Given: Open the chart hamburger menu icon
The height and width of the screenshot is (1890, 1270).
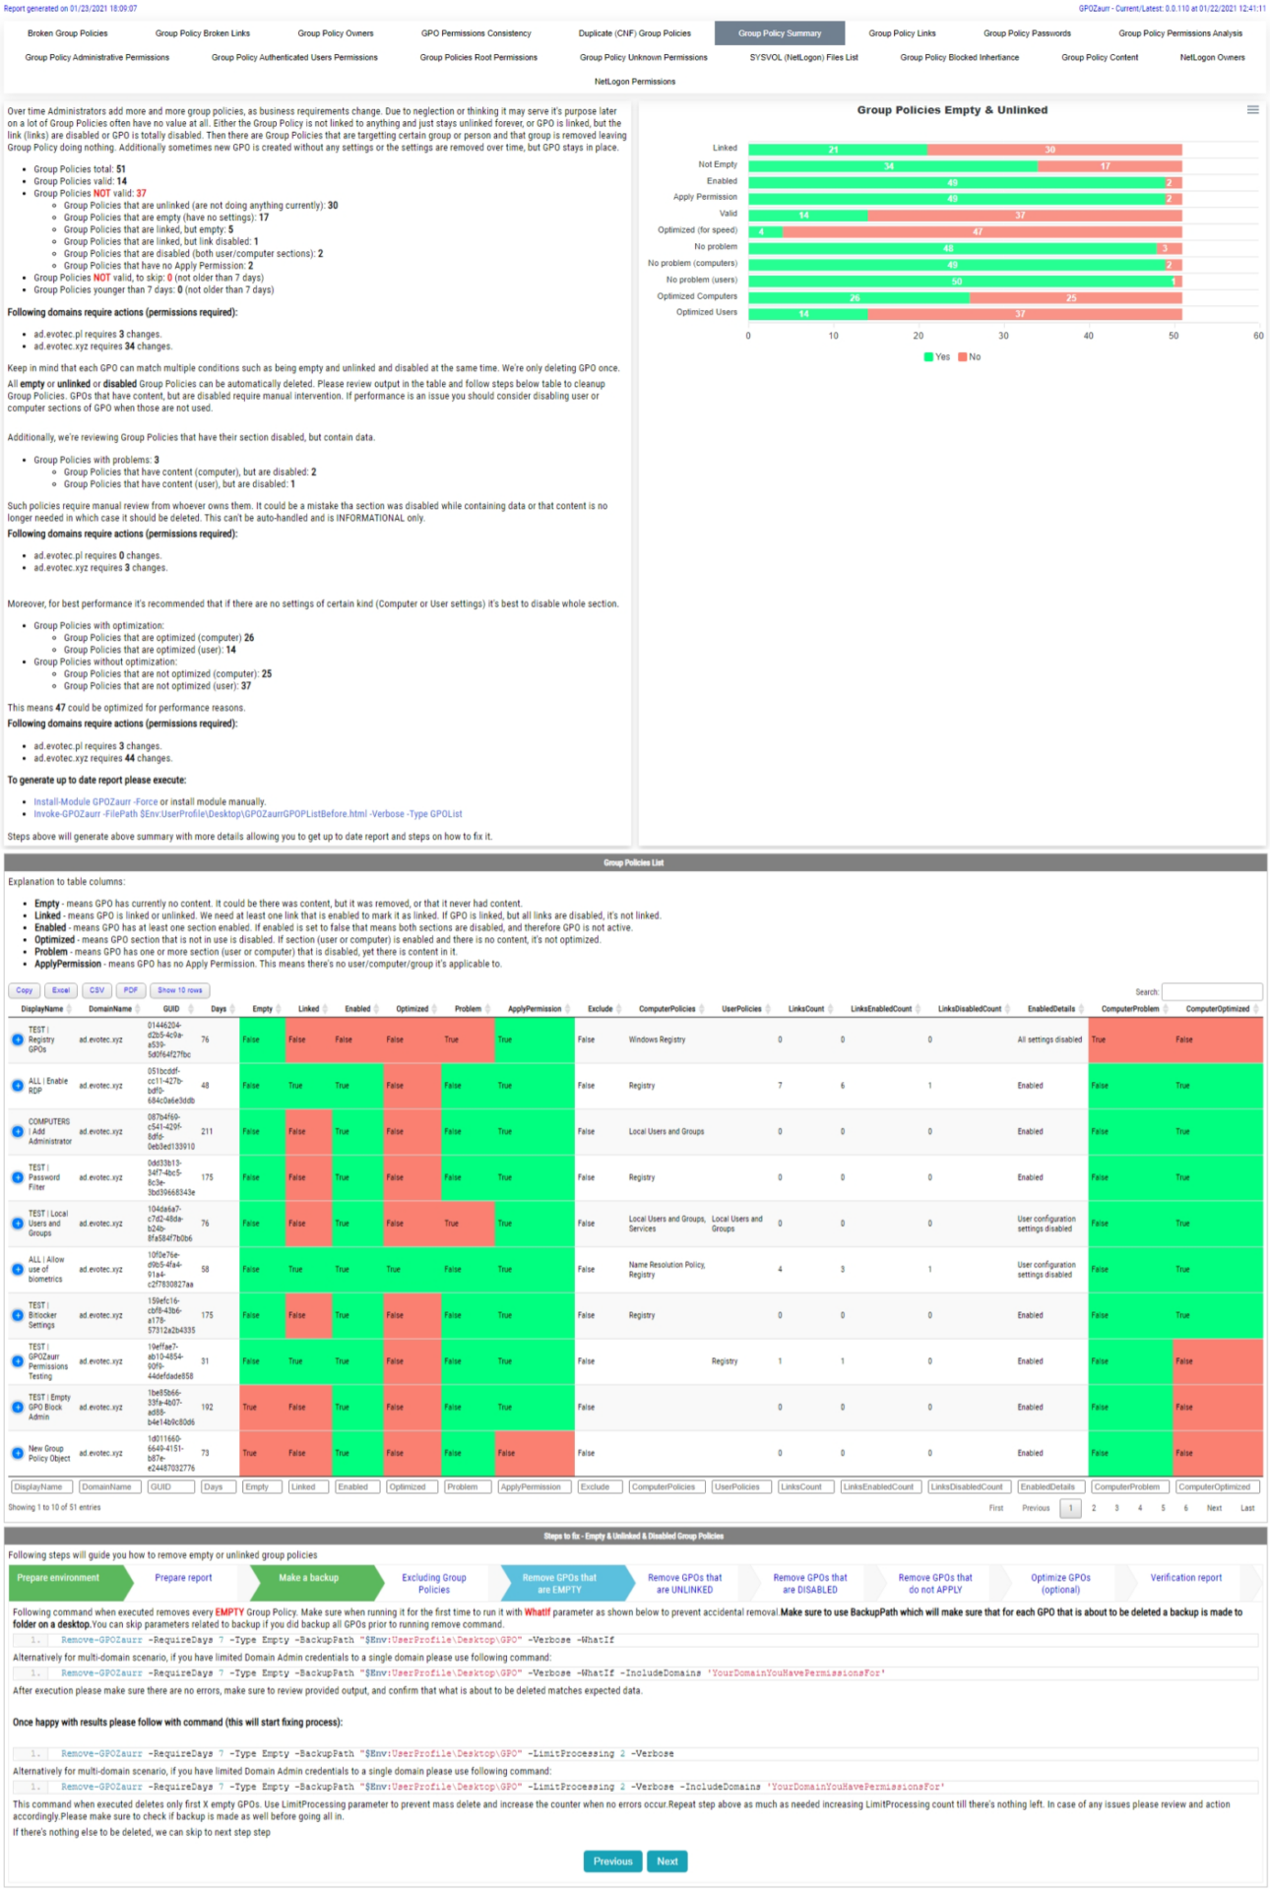Looking at the screenshot, I should click(x=1252, y=110).
